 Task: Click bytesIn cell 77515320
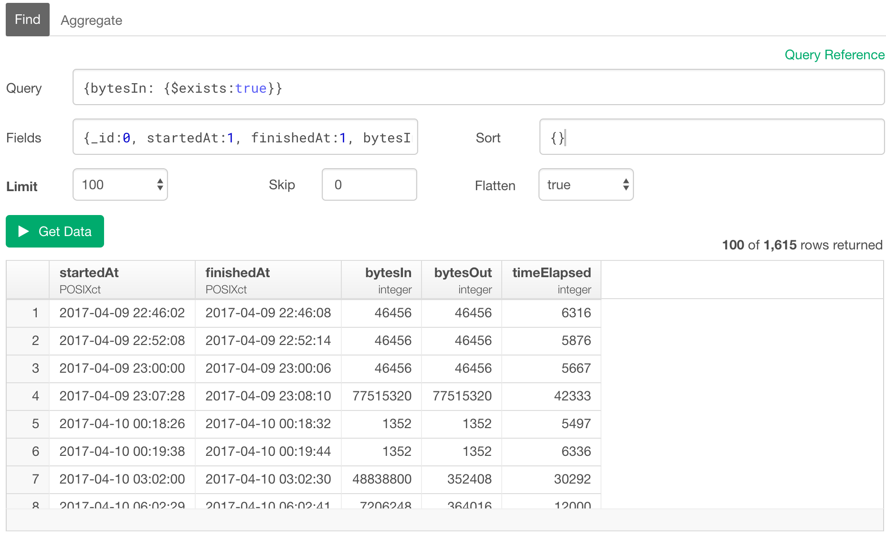coord(381,396)
